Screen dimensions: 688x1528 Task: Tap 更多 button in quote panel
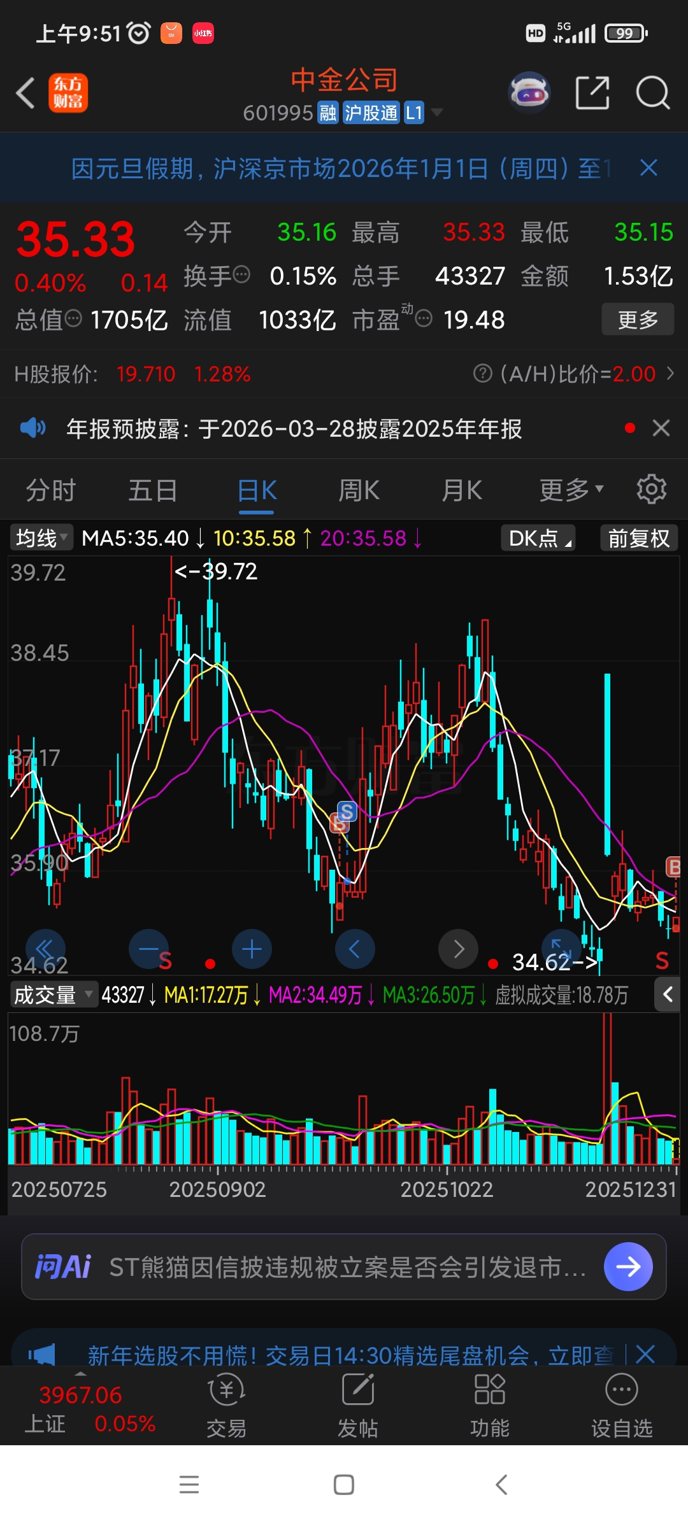point(638,319)
